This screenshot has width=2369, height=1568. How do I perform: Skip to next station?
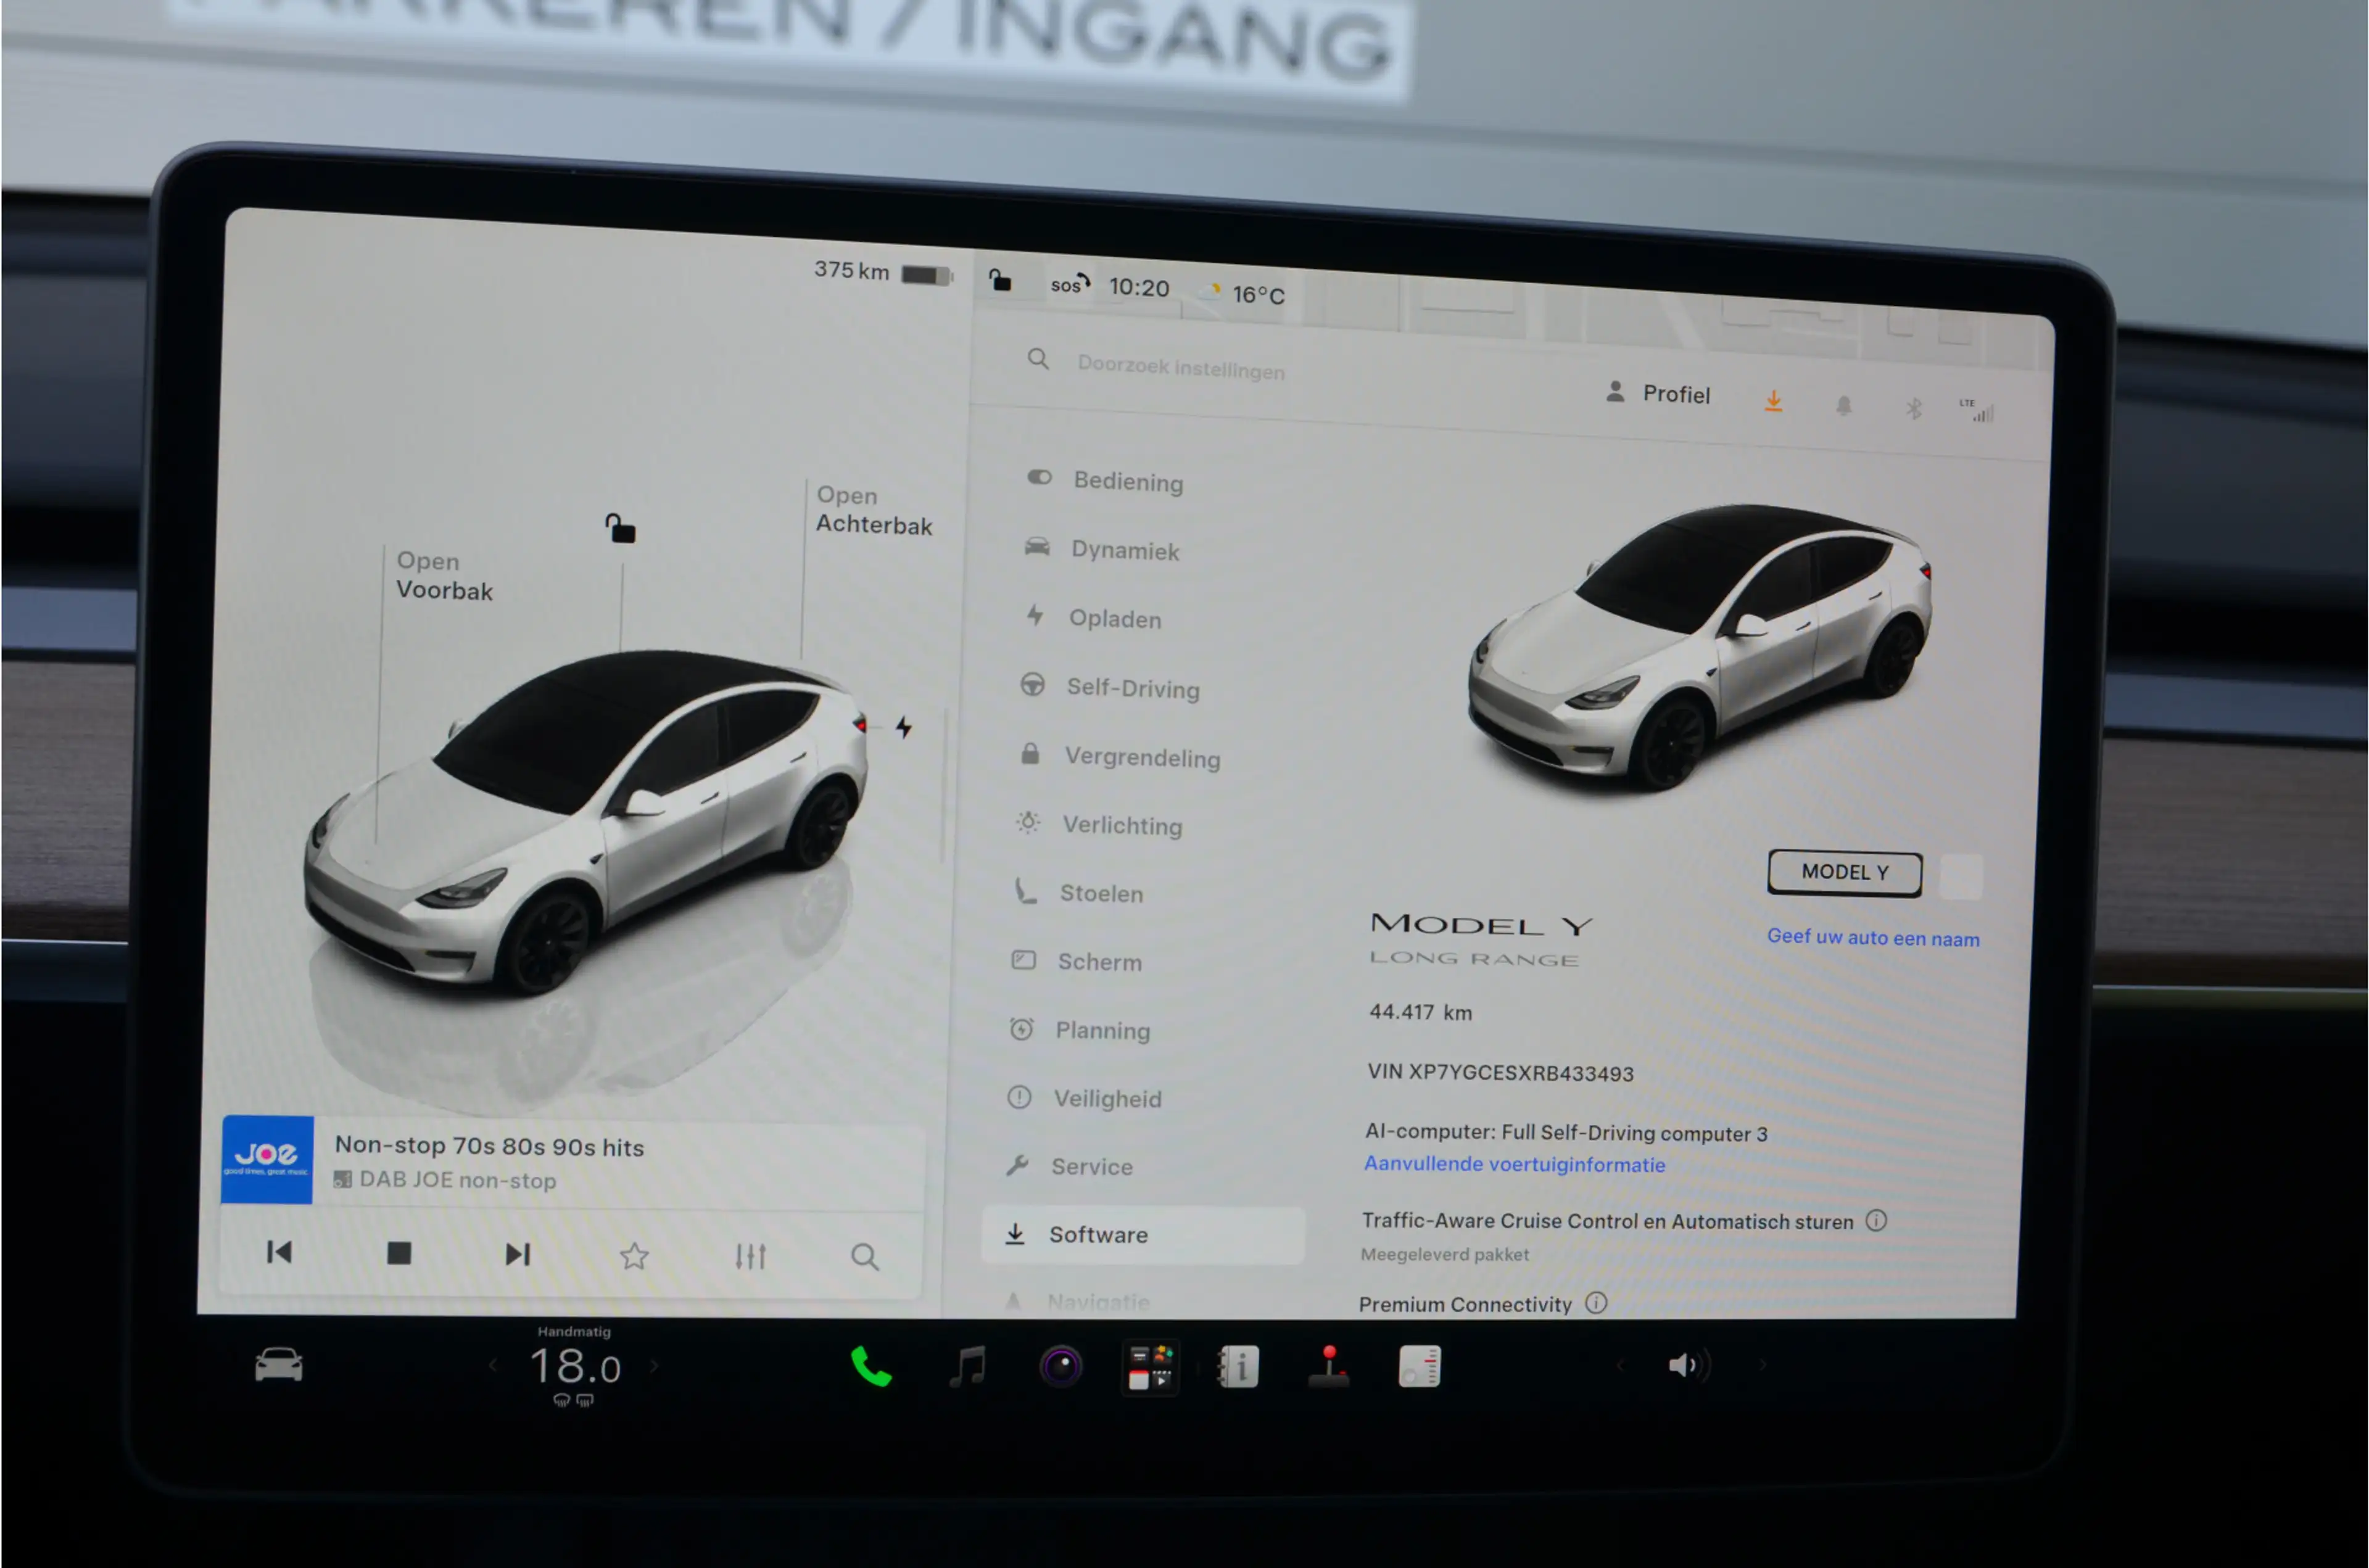pos(517,1254)
